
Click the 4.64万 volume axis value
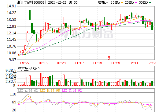point(11,78)
